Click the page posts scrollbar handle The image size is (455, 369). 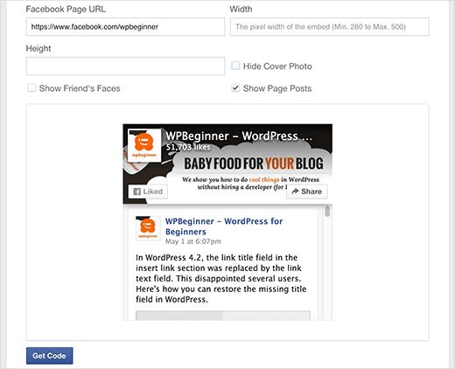(327, 211)
